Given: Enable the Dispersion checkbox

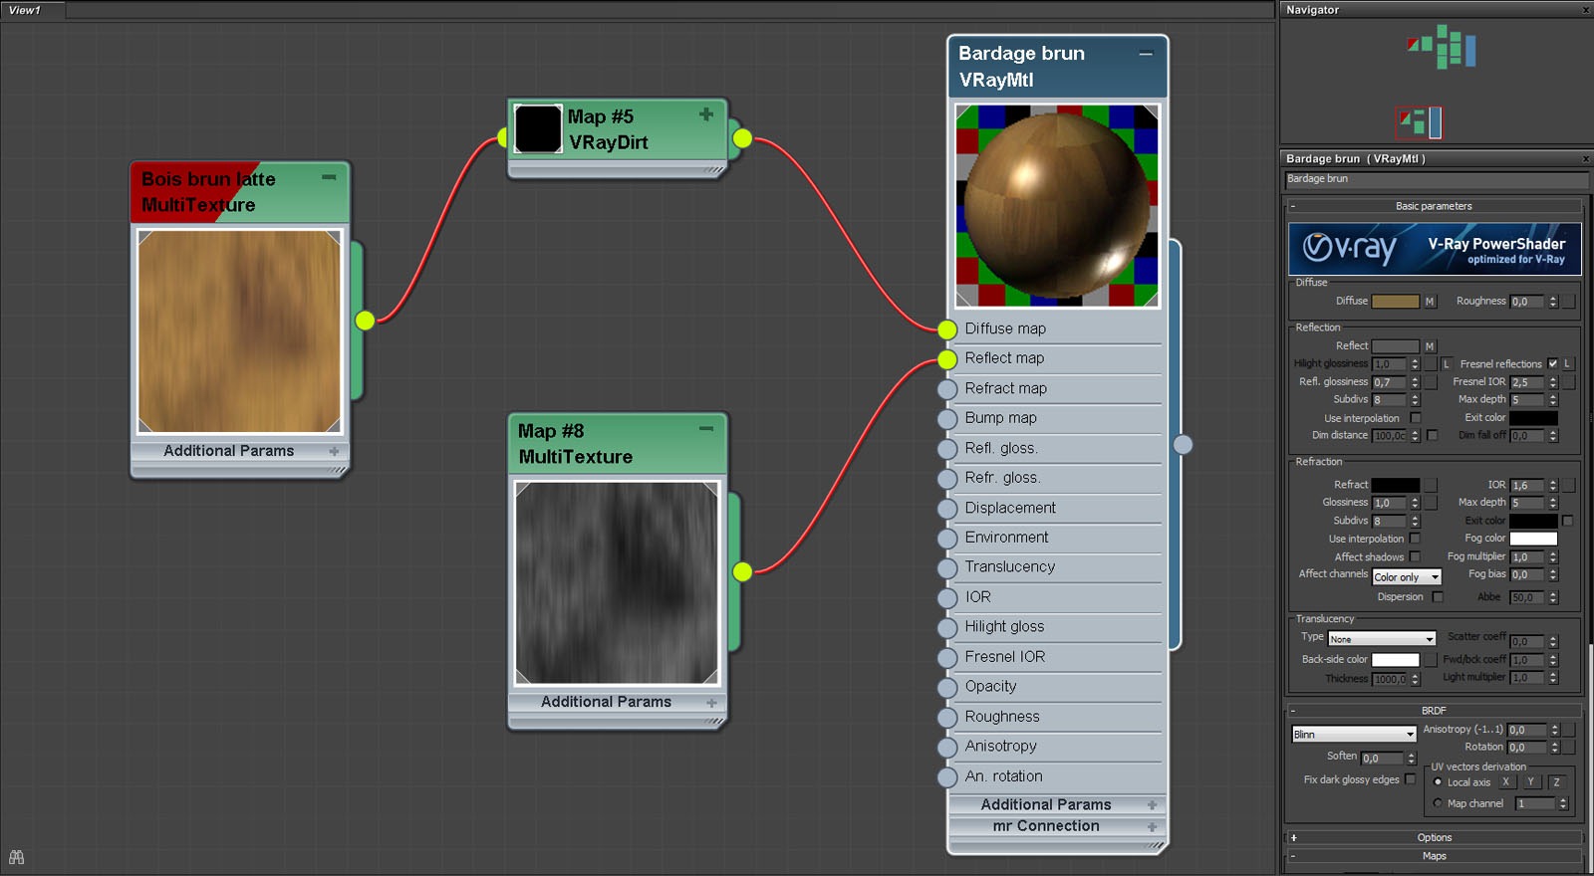Looking at the screenshot, I should [1437, 597].
